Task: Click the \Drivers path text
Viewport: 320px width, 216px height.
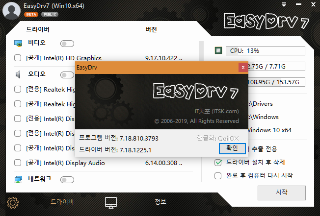Action: pos(261,104)
